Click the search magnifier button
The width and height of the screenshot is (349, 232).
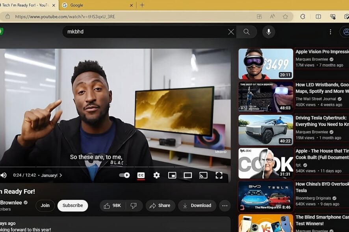pyautogui.click(x=247, y=32)
